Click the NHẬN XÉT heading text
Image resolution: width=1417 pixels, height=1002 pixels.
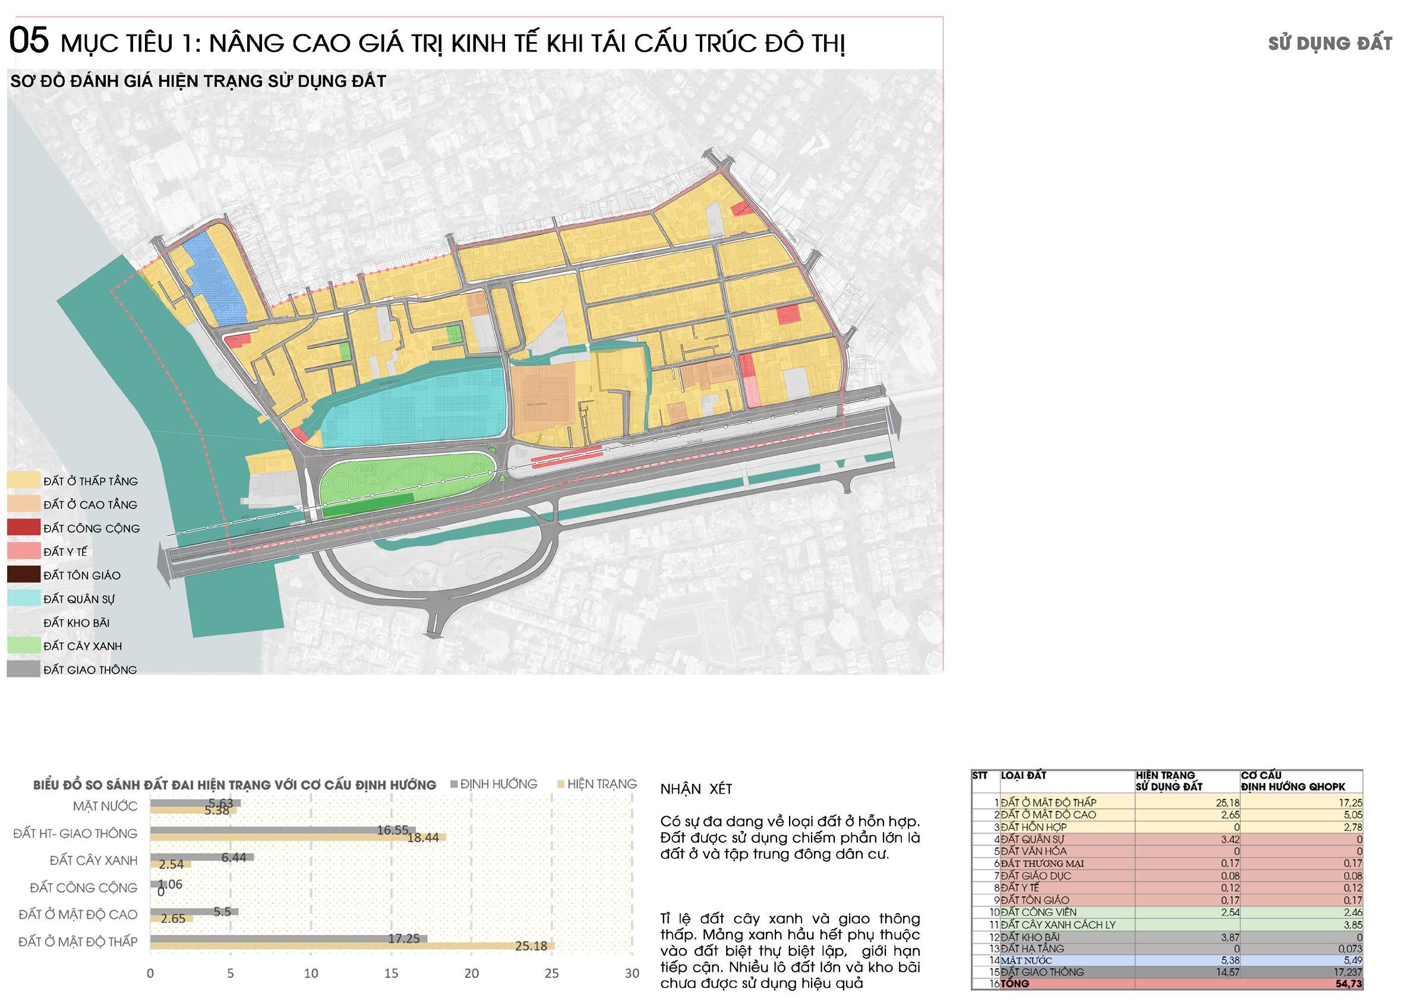[696, 789]
